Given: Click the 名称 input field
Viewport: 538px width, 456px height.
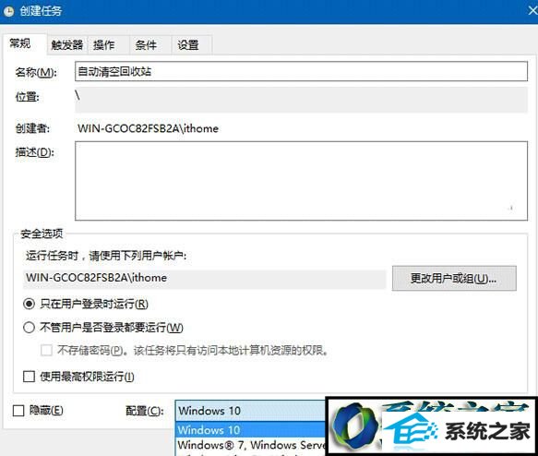Looking at the screenshot, I should click(x=301, y=71).
